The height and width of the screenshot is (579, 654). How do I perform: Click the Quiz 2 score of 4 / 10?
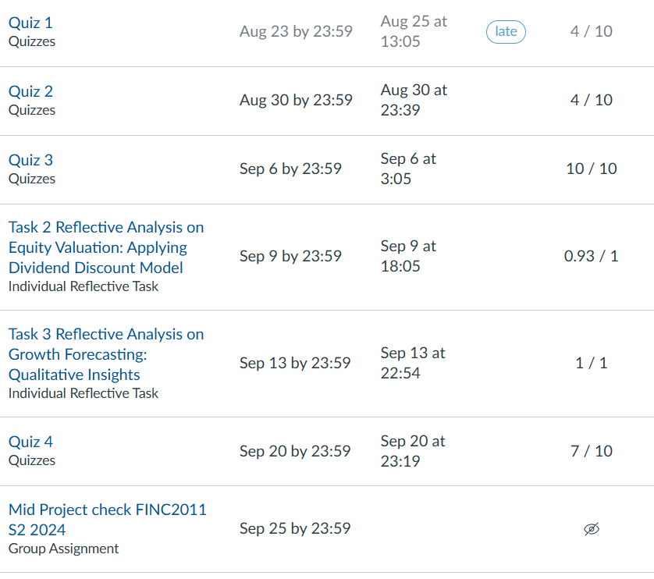click(x=592, y=100)
